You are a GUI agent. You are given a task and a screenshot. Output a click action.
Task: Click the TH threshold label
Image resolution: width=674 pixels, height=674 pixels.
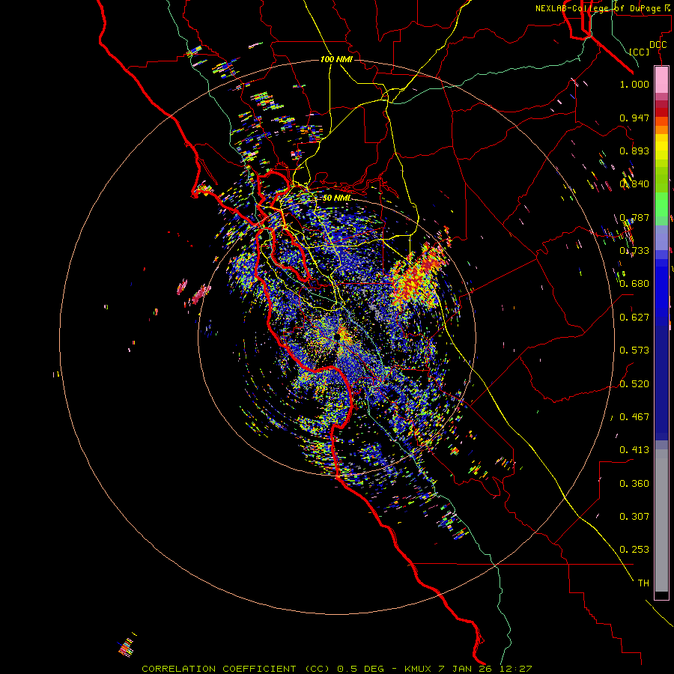(x=643, y=583)
